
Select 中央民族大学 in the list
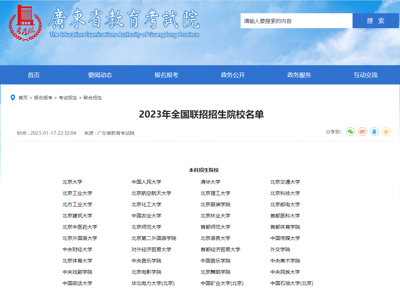tap(285, 272)
